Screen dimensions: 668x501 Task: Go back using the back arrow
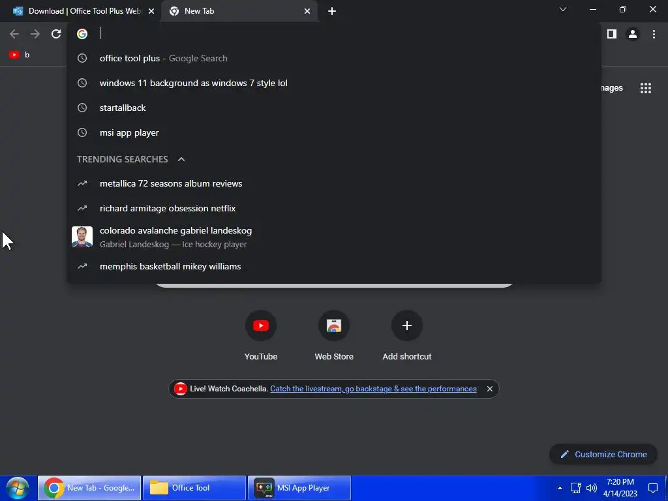tap(14, 34)
